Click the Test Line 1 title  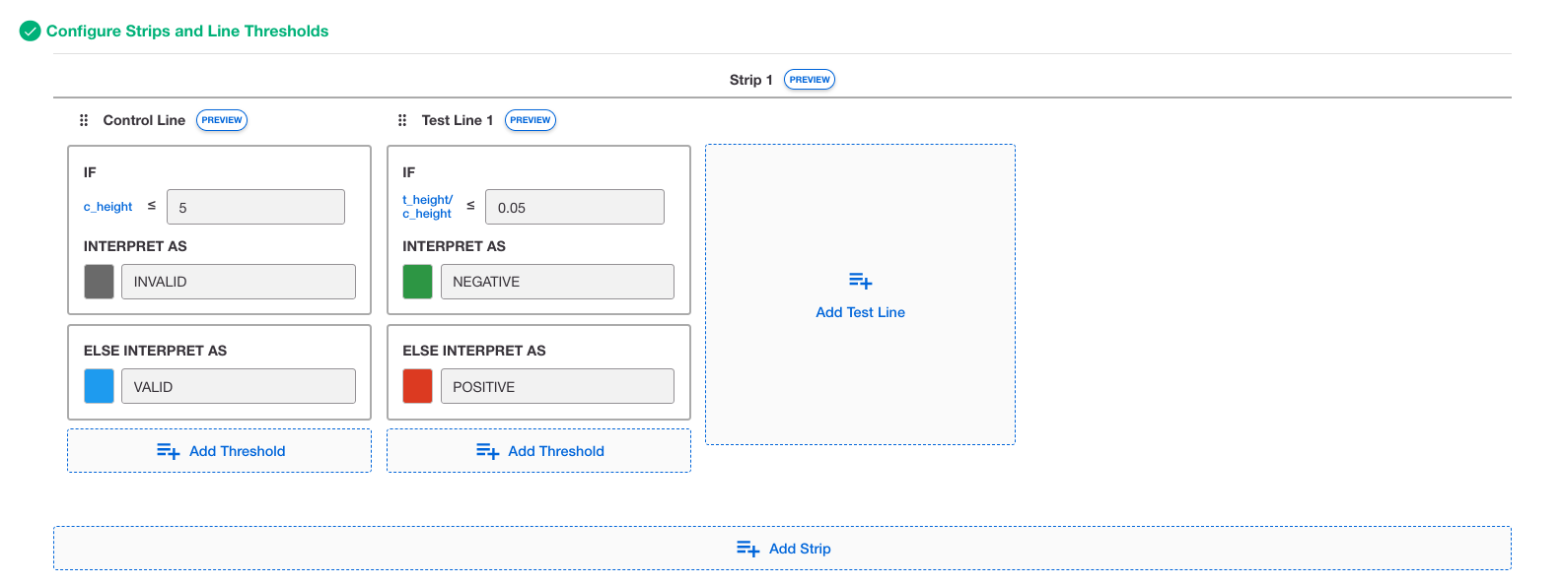pyautogui.click(x=458, y=120)
